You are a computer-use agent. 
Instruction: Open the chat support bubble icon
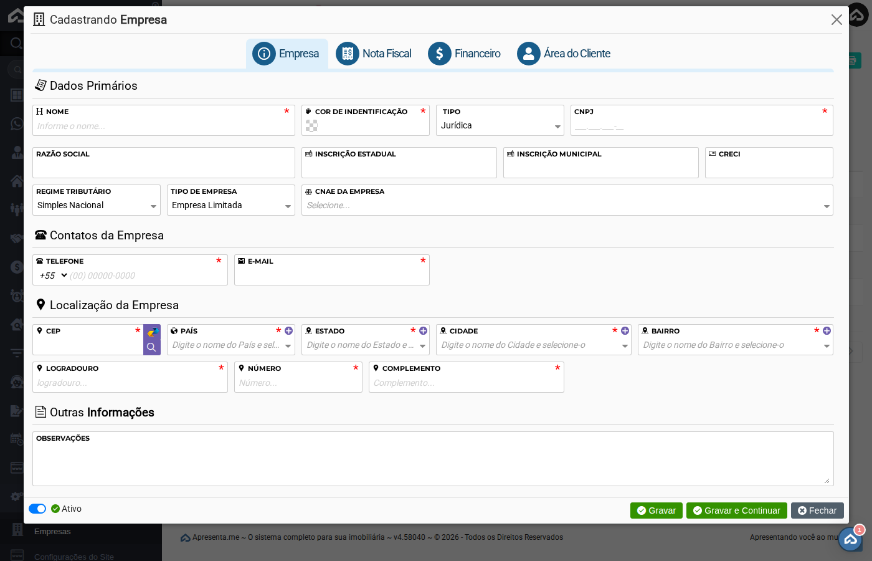click(850, 539)
